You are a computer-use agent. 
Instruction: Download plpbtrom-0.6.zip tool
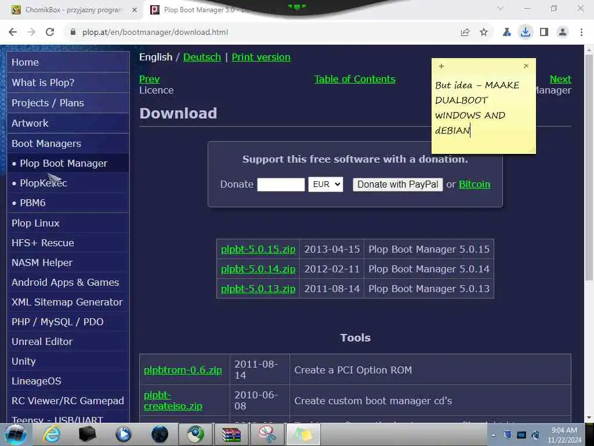tap(183, 370)
